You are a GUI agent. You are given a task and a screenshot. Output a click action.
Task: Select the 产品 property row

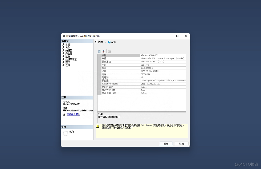coord(142,58)
